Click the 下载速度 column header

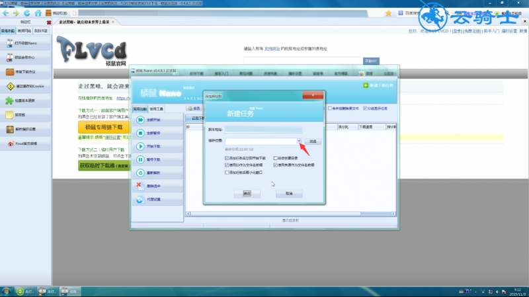click(371, 127)
